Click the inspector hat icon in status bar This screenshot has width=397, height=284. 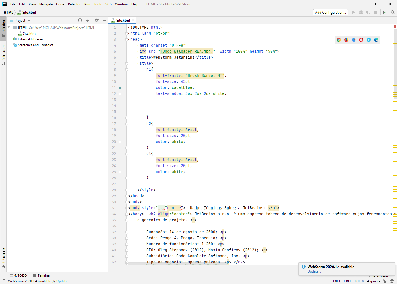pyautogui.click(x=392, y=281)
